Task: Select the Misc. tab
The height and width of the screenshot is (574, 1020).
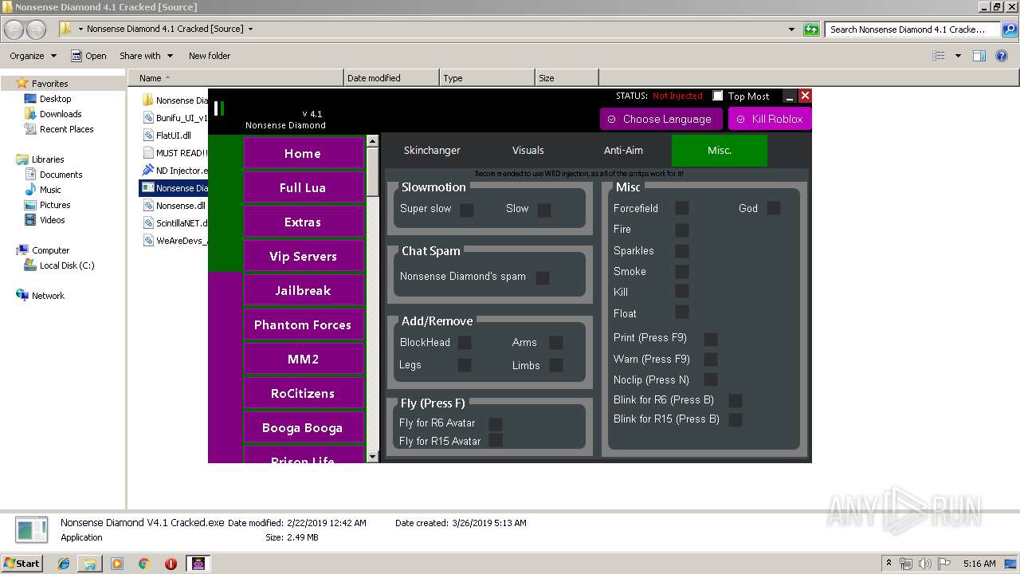Action: [x=720, y=151]
